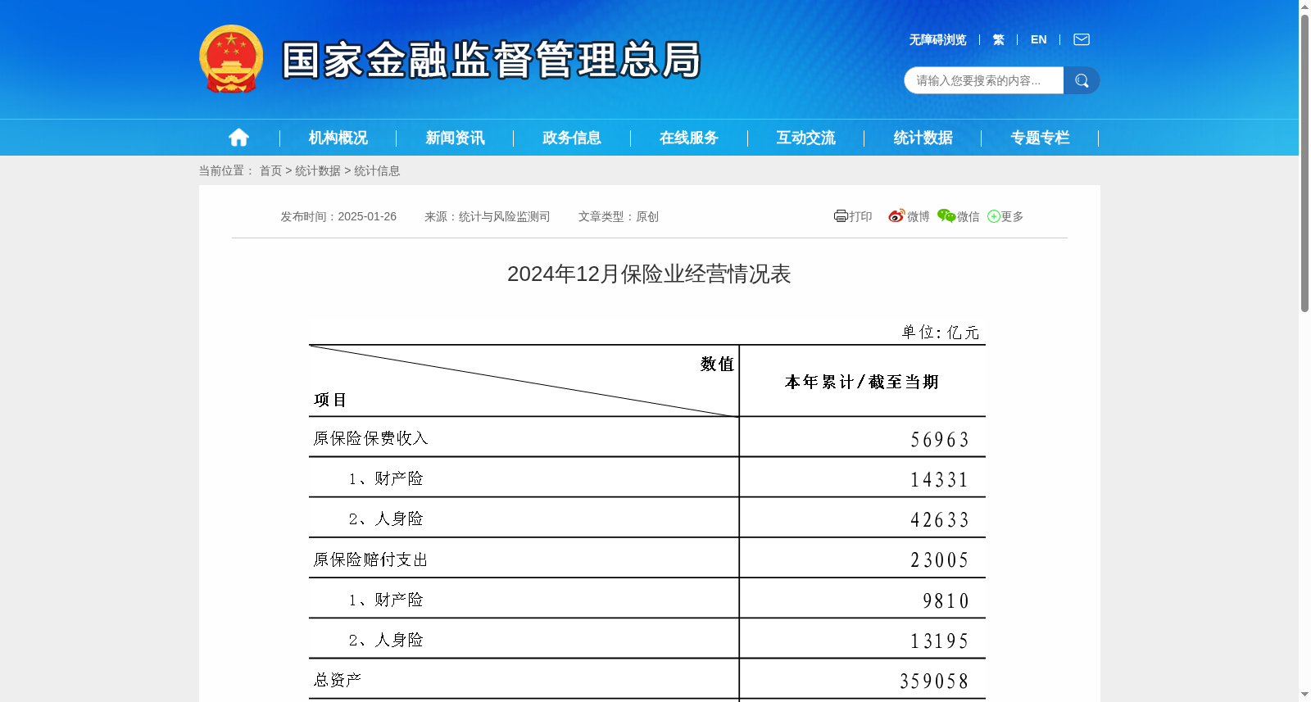Viewport: 1311px width, 702px height.
Task: Open the mail envelope icon
Action: [1082, 39]
